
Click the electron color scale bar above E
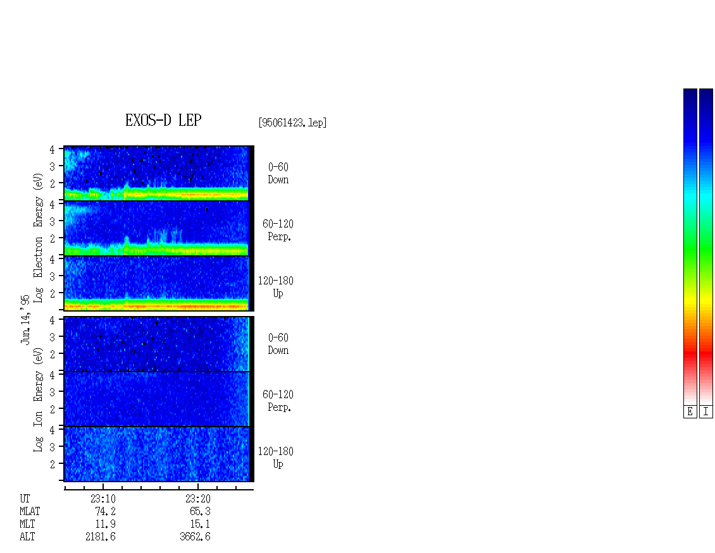coord(690,246)
